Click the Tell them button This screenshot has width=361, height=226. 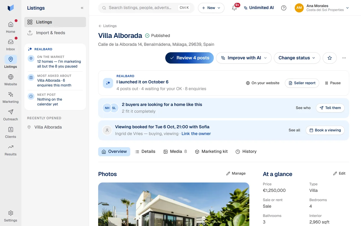click(x=330, y=108)
